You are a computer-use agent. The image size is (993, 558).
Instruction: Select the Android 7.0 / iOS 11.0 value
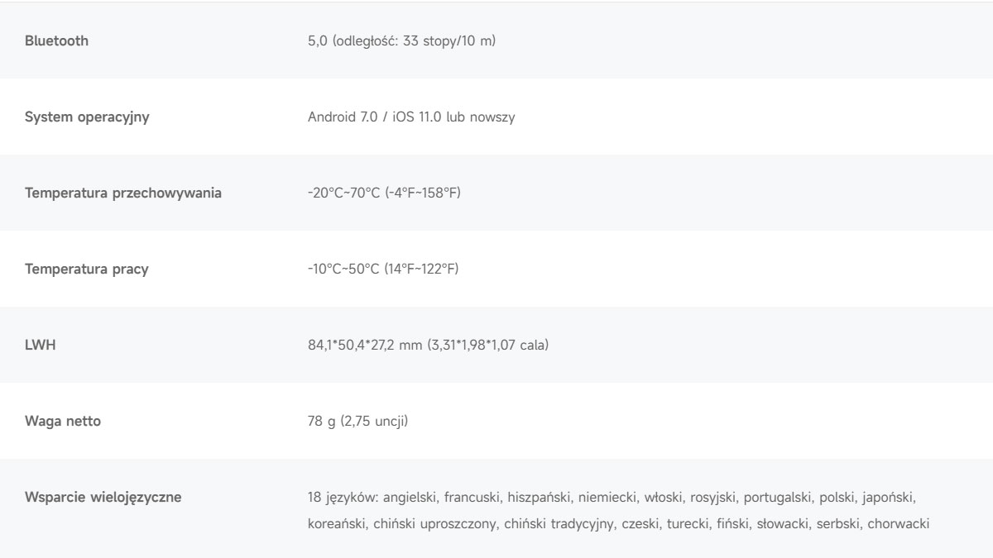point(411,117)
